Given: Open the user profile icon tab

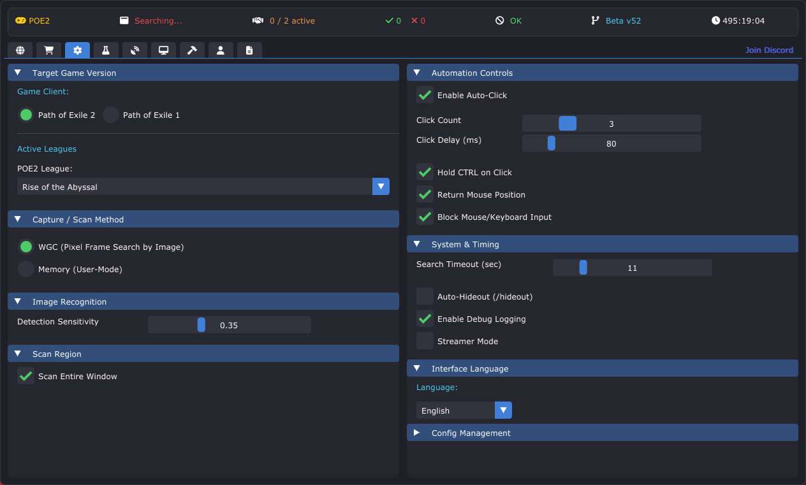Looking at the screenshot, I should click(x=221, y=50).
